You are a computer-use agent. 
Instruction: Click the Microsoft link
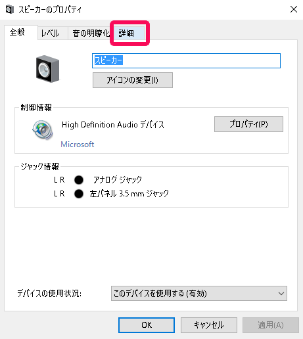coord(78,145)
